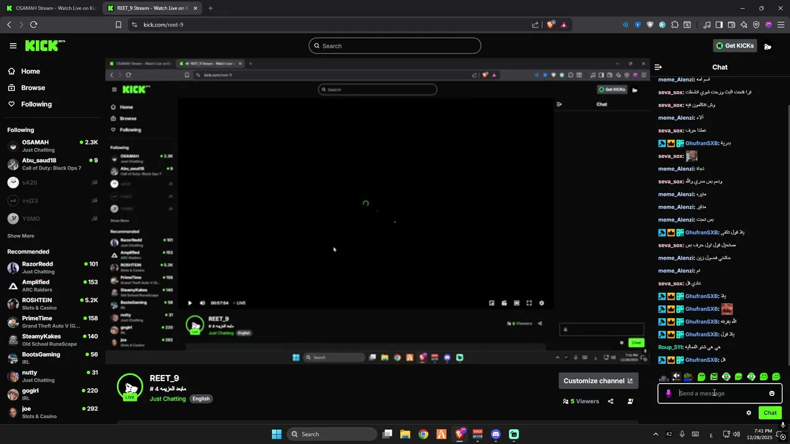Open Windows Start menu
The image size is (790, 444).
pos(276,434)
